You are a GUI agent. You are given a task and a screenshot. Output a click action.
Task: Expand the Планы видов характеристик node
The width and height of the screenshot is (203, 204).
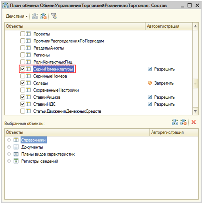(9, 154)
